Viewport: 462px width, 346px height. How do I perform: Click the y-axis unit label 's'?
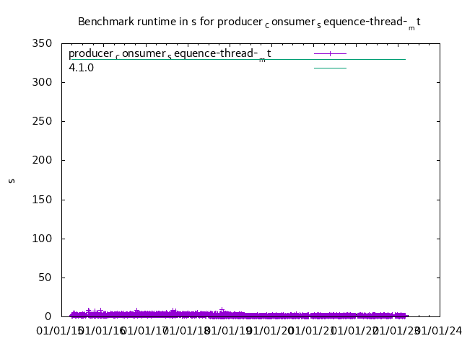(12, 180)
